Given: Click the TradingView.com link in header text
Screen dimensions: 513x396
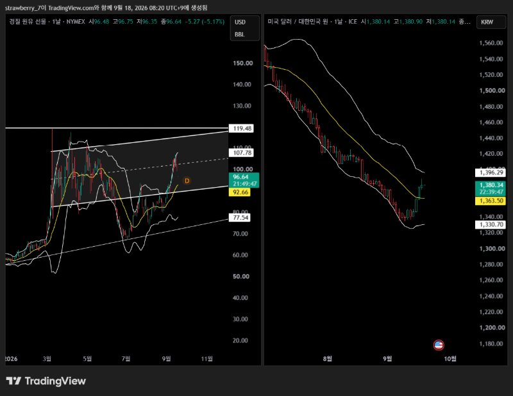Looking at the screenshot, I should pos(71,8).
